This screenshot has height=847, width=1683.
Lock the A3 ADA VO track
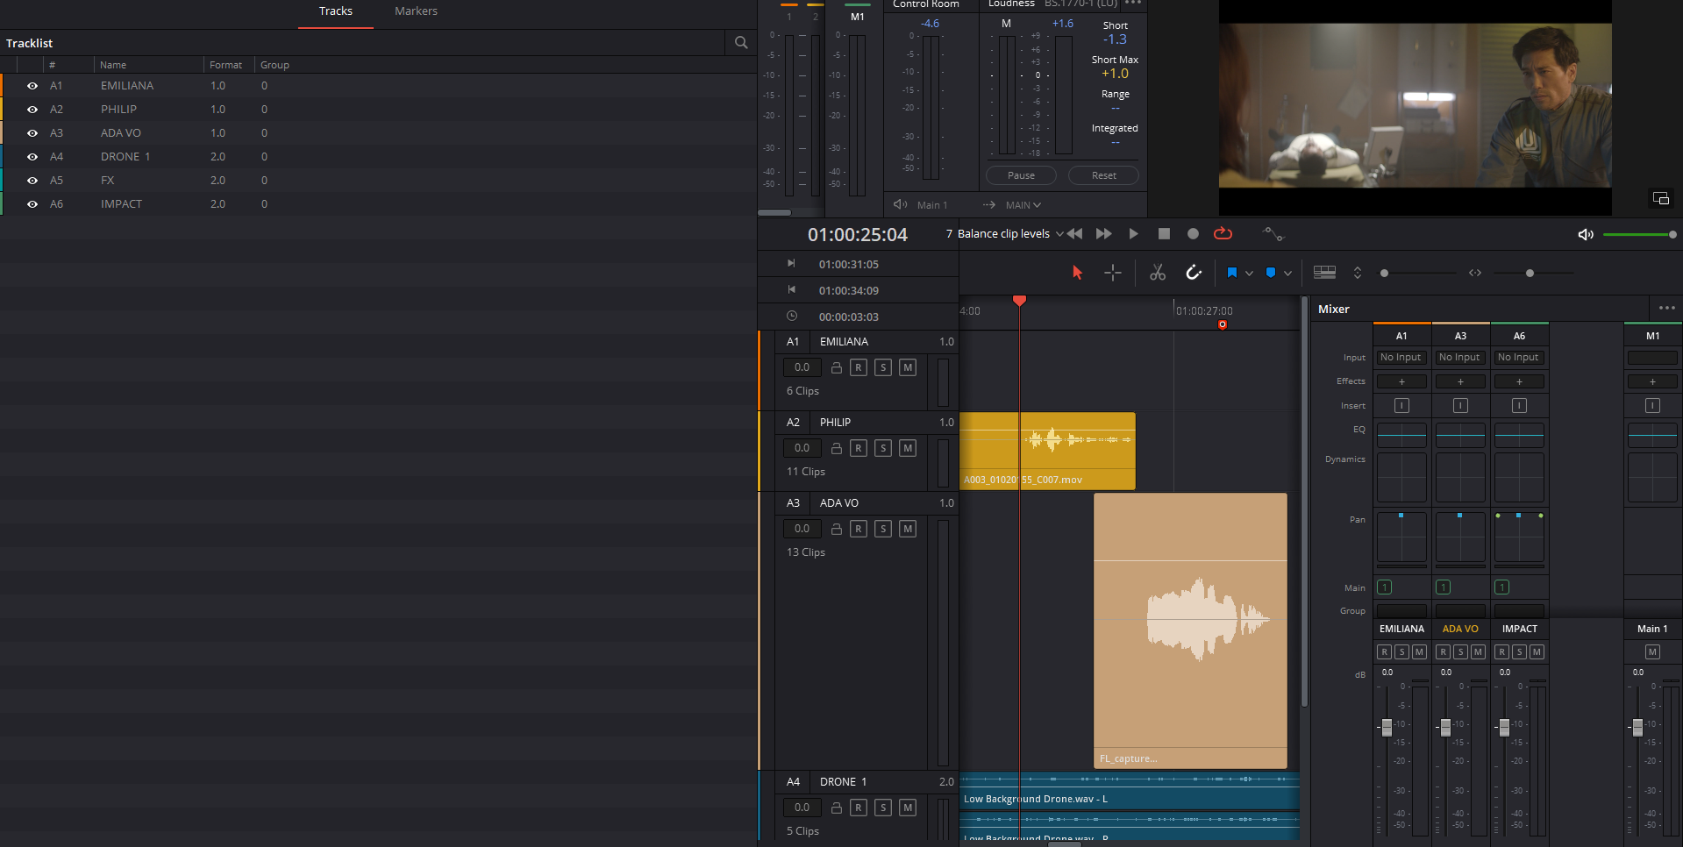[837, 529]
